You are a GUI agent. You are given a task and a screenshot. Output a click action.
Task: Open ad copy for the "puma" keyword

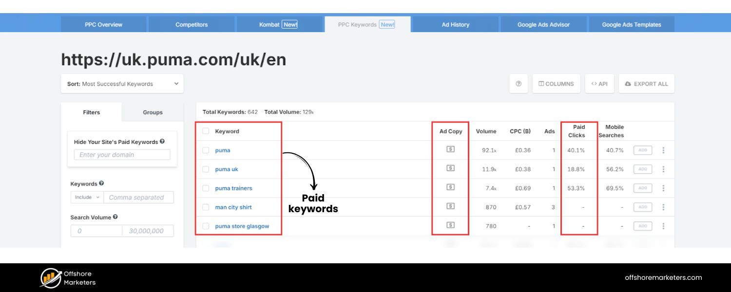[x=450, y=150]
